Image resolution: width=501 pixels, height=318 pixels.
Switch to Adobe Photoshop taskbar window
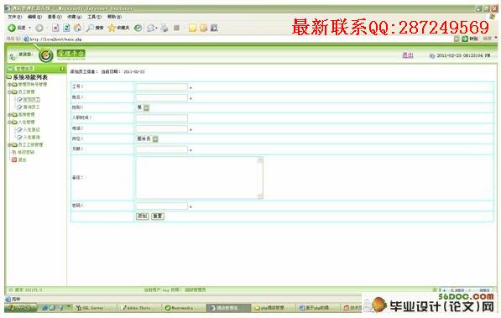tap(138, 308)
